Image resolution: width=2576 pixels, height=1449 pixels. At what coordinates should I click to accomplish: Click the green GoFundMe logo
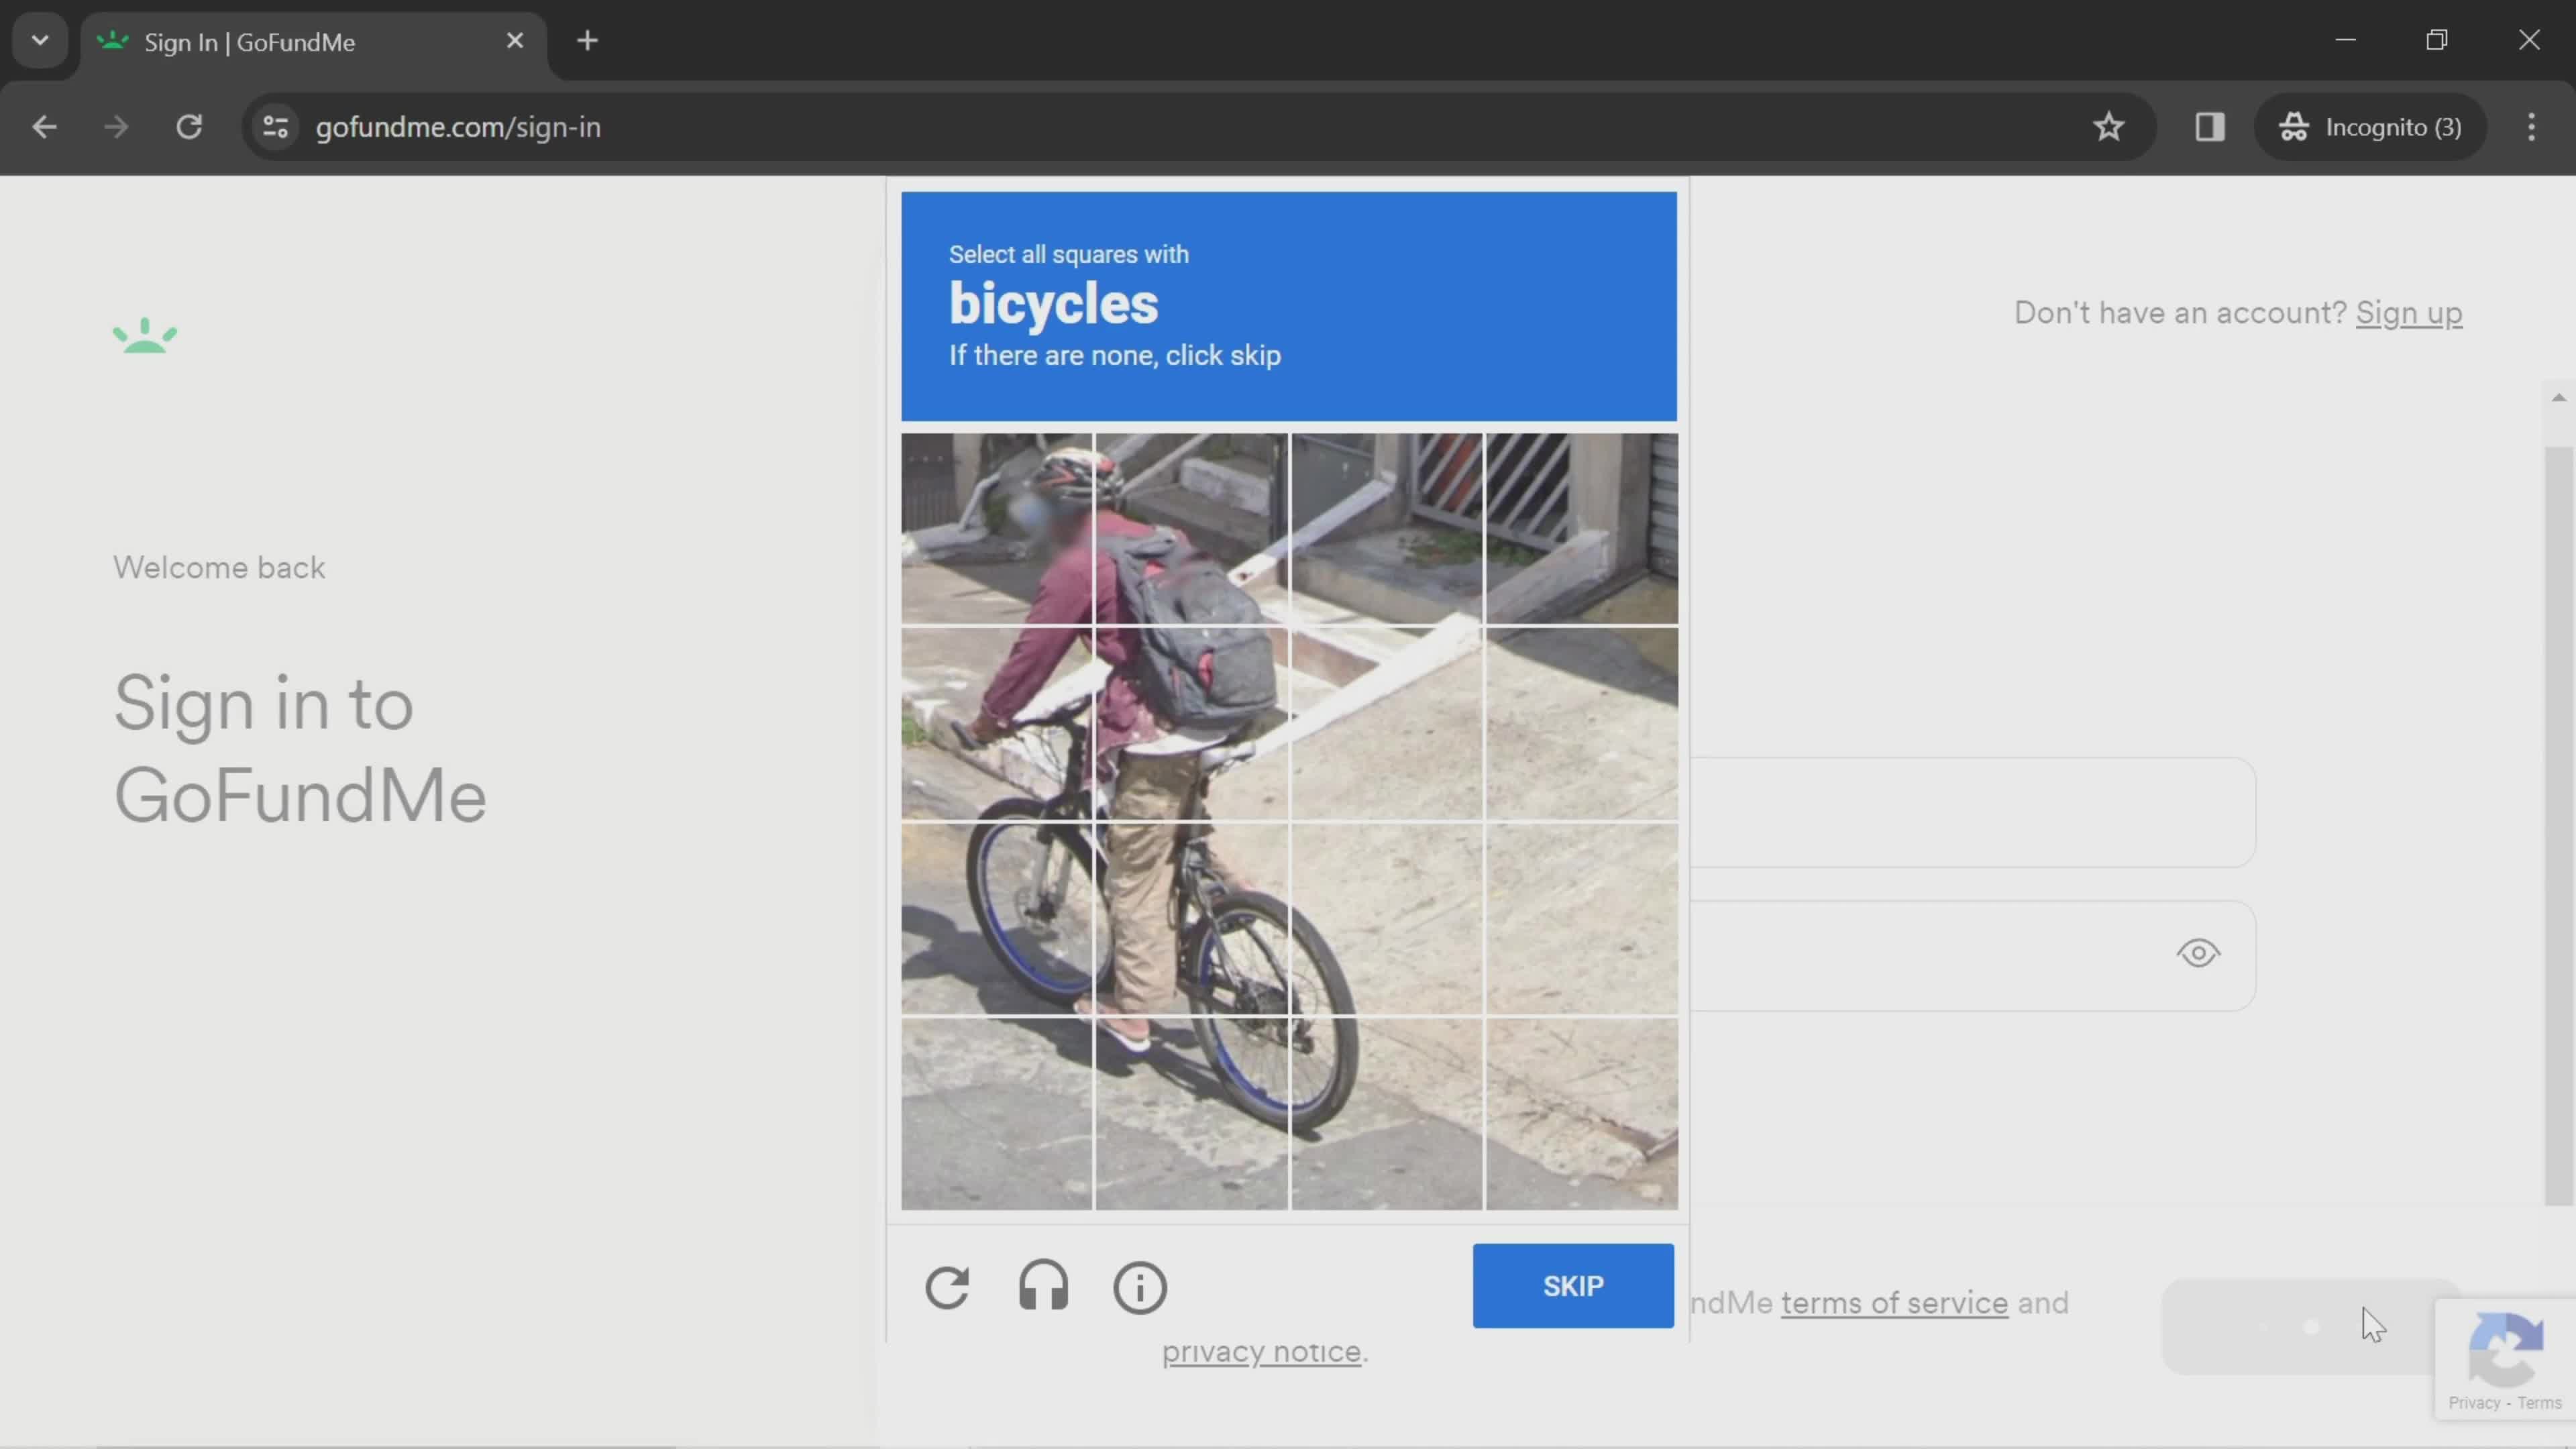[145, 336]
